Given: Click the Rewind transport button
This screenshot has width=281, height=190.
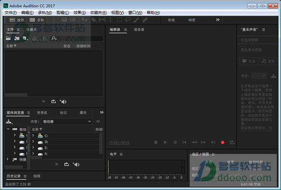Looking at the screenshot, I should click(x=194, y=142).
